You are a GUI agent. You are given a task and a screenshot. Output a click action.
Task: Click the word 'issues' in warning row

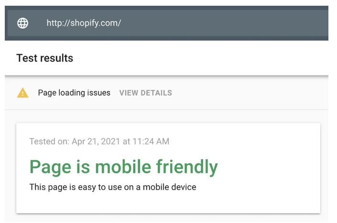98,93
